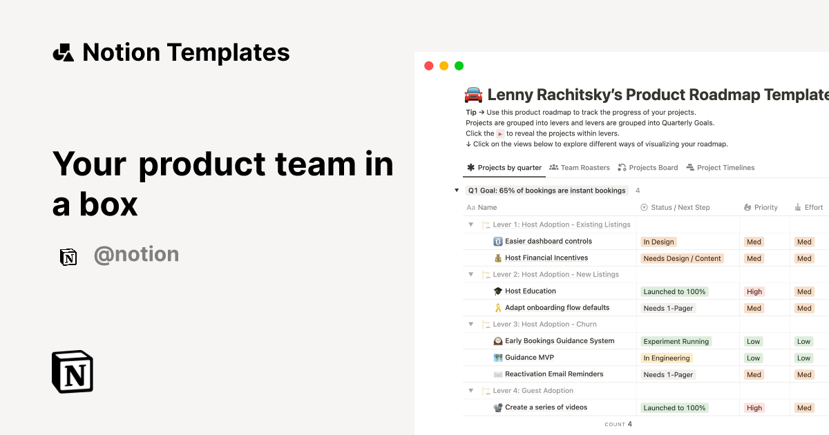829x435 pixels.
Task: Click the car emoji page icon
Action: pos(473,94)
